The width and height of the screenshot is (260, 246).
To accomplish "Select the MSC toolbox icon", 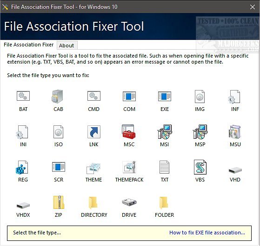I will point(129,132).
